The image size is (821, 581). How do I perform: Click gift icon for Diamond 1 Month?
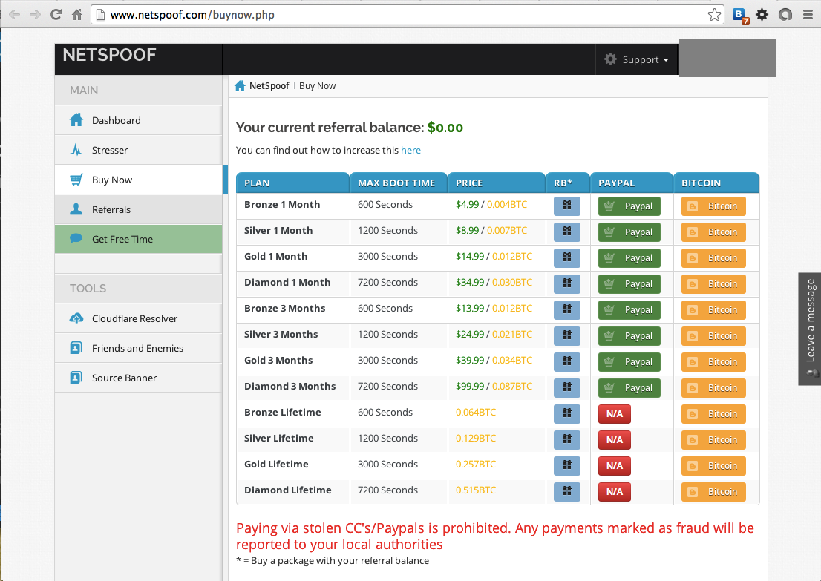coord(567,283)
